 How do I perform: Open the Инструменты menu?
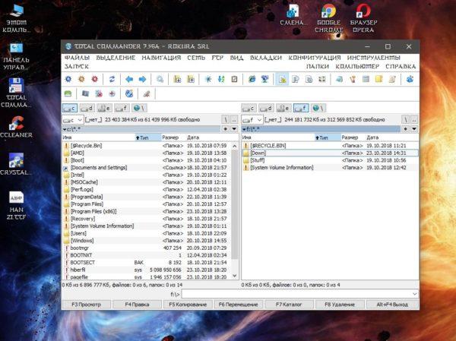click(374, 58)
